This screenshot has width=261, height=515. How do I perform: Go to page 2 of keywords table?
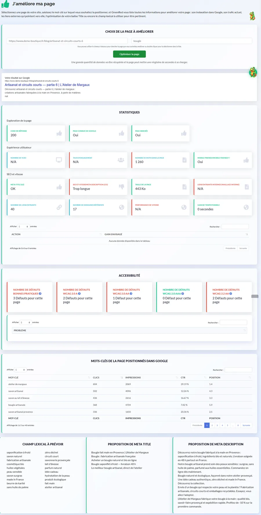(212, 425)
